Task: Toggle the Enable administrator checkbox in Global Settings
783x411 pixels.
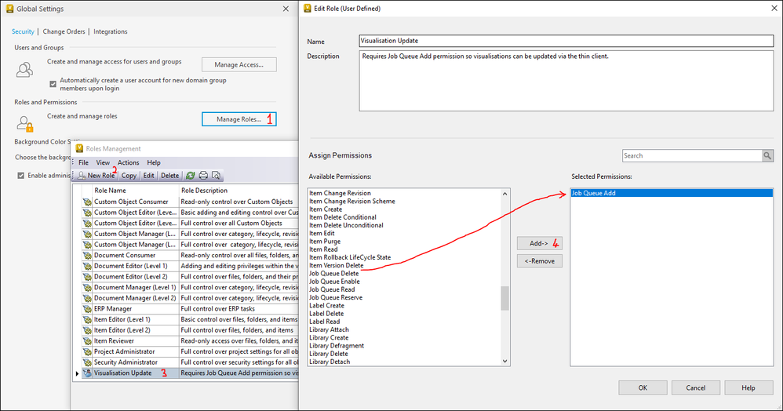Action: [x=21, y=175]
